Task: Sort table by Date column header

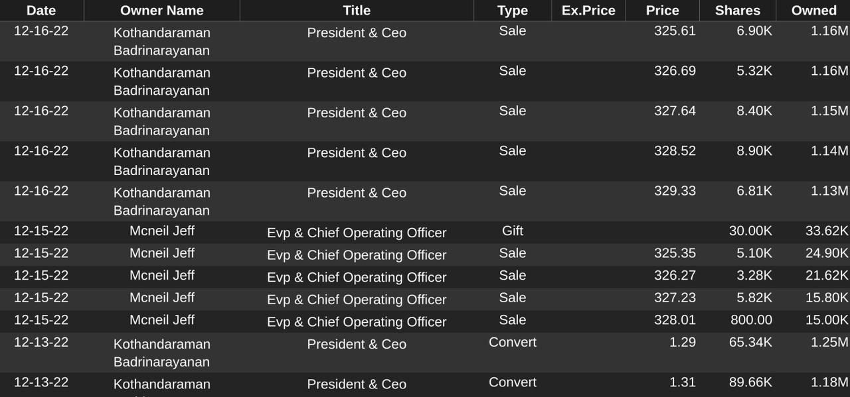Action: pyautogui.click(x=41, y=11)
